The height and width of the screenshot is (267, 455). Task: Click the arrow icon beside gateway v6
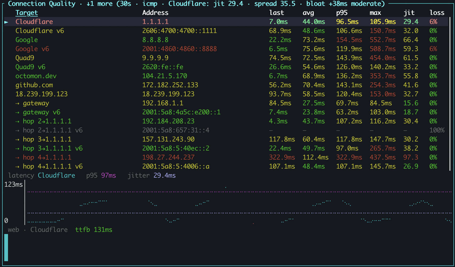point(17,112)
